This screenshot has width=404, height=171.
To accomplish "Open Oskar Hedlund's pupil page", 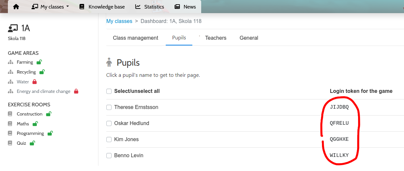I will (132, 123).
